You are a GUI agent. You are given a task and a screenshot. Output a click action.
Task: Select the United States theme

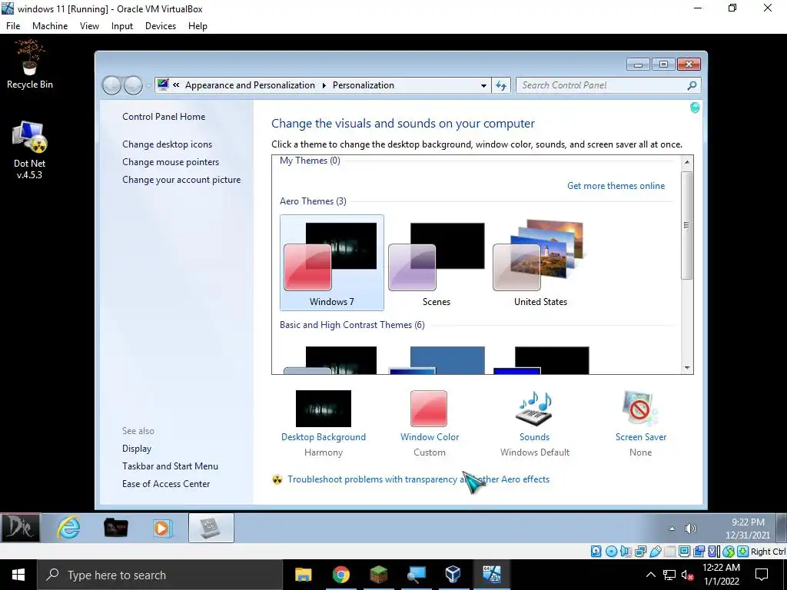point(540,263)
